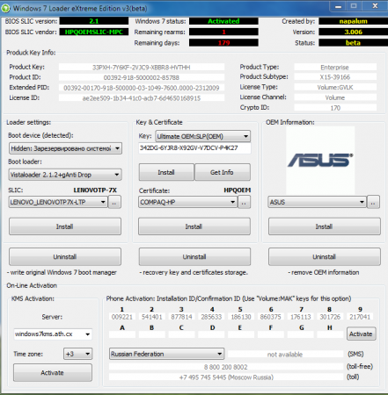388x395 pixels.
Task: Open the Certificate COMPAQ-HP dropdown
Action: coord(187,202)
